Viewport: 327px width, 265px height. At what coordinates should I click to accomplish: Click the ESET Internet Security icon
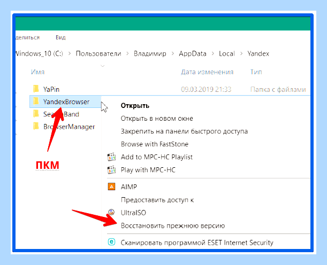pos(111,242)
